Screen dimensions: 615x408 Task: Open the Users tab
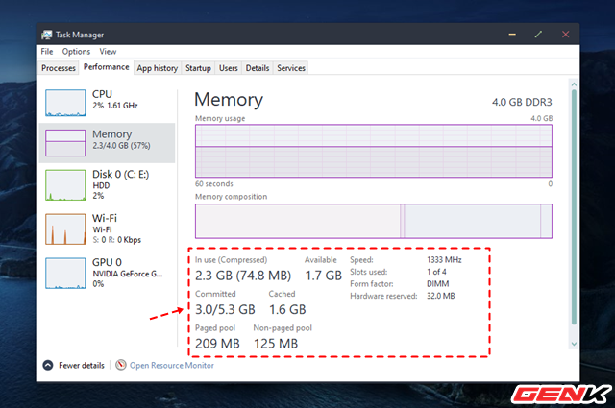click(x=229, y=68)
